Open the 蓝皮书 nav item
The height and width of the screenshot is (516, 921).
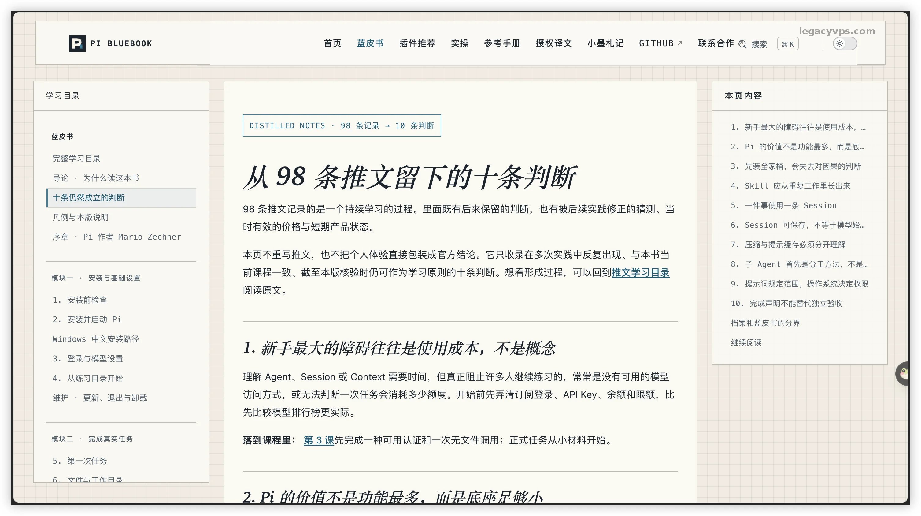coord(370,43)
